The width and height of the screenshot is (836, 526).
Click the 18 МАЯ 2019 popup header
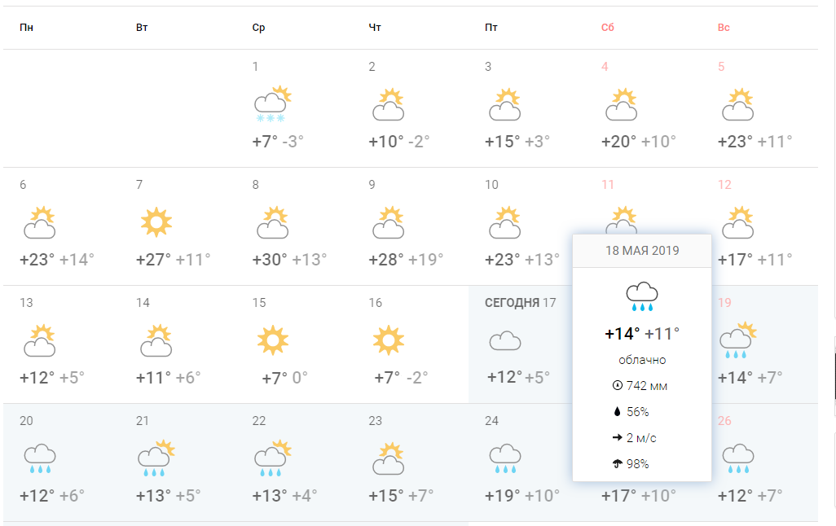642,251
